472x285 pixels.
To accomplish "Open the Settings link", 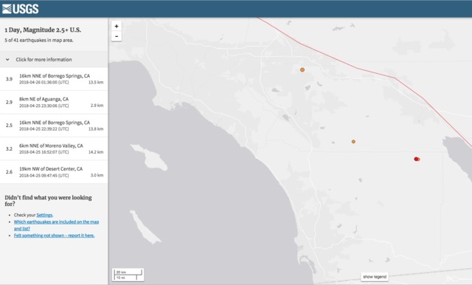I will pyautogui.click(x=44, y=215).
